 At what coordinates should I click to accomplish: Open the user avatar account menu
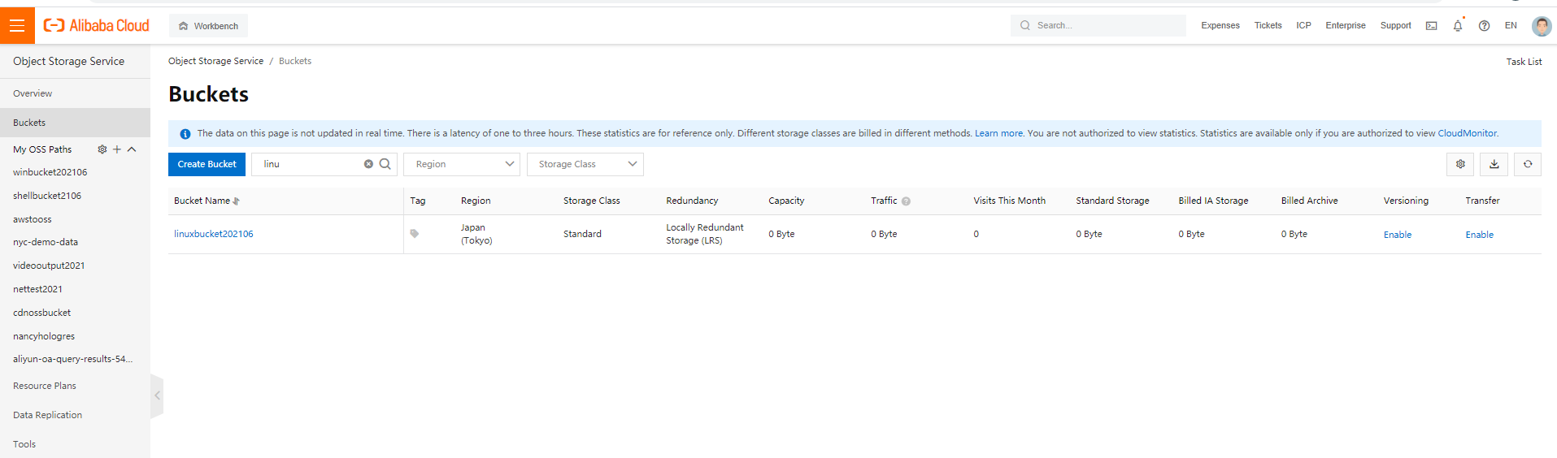coord(1542,26)
